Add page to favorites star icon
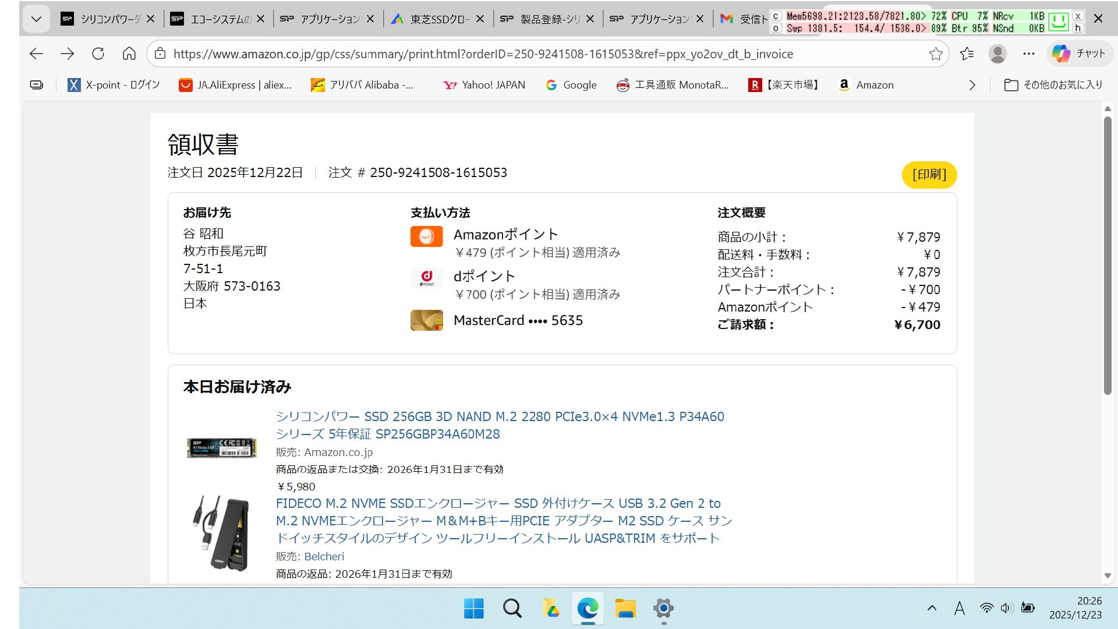This screenshot has width=1118, height=629. [x=935, y=54]
